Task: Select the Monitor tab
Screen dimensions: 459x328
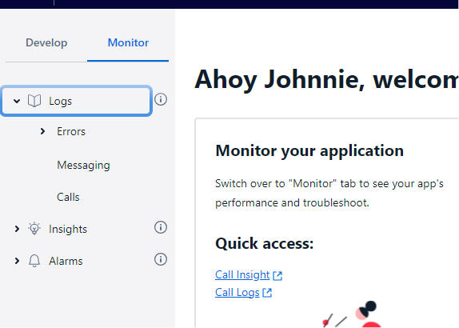Action: pos(128,42)
